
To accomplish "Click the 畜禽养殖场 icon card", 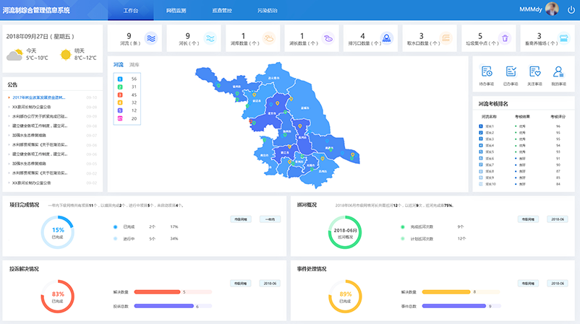I will 564,39.
